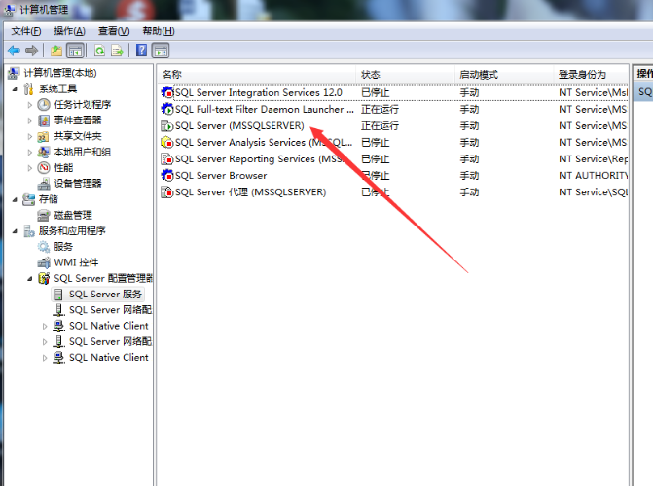Toggle the show/hide action pane icon

coord(161,51)
